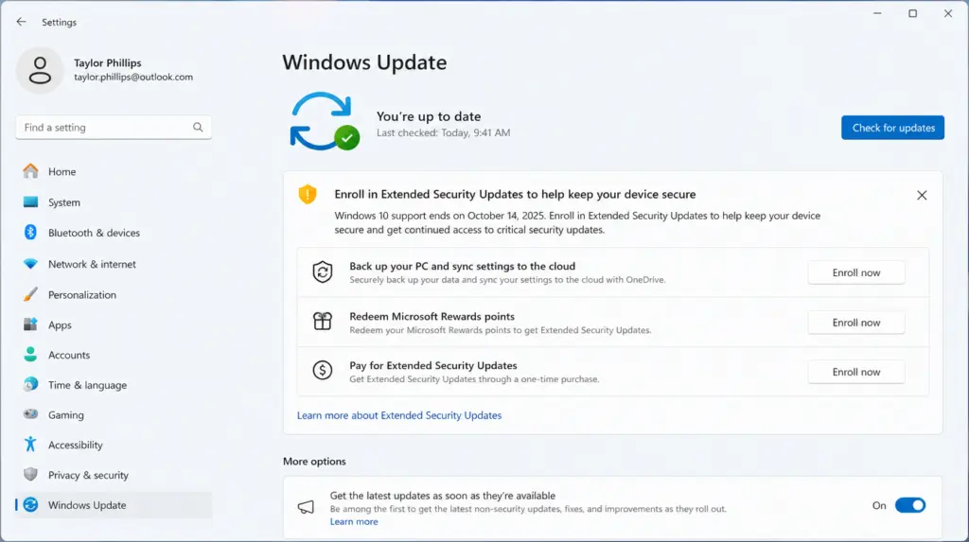Click the Gaming controller icon
Viewport: 969px width, 542px height.
(x=30, y=414)
